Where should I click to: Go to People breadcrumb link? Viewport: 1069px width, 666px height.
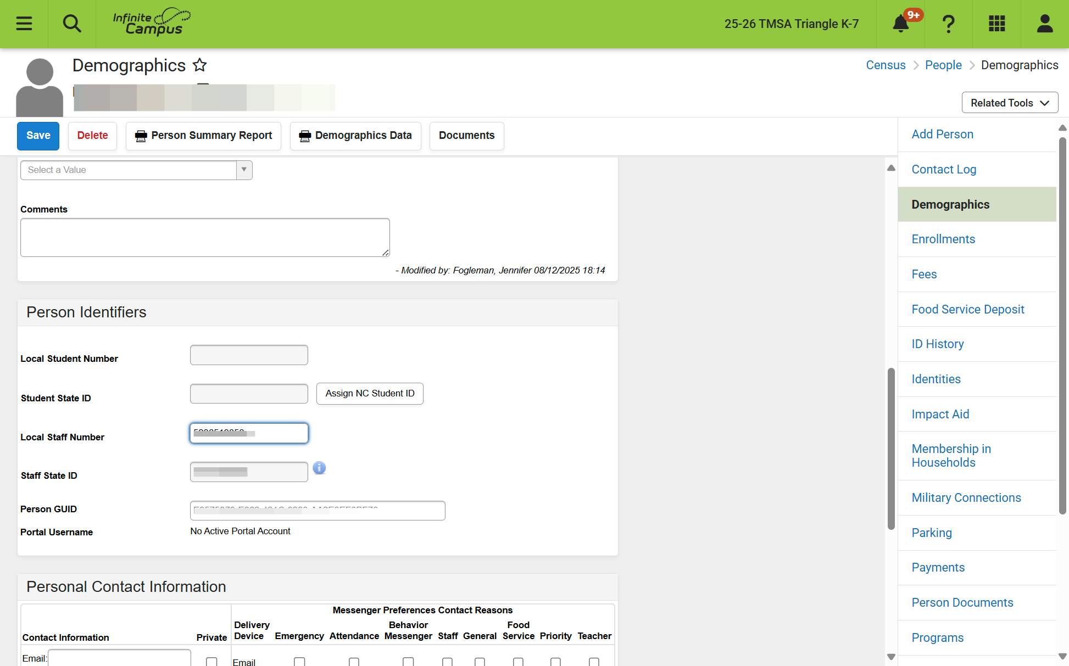[x=943, y=65]
